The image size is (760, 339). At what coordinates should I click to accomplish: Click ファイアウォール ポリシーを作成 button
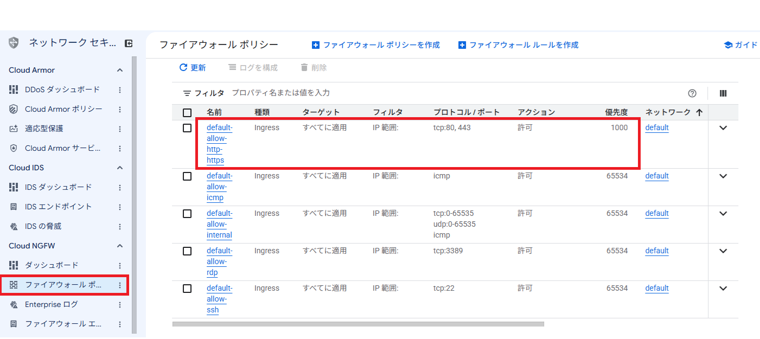click(x=376, y=45)
